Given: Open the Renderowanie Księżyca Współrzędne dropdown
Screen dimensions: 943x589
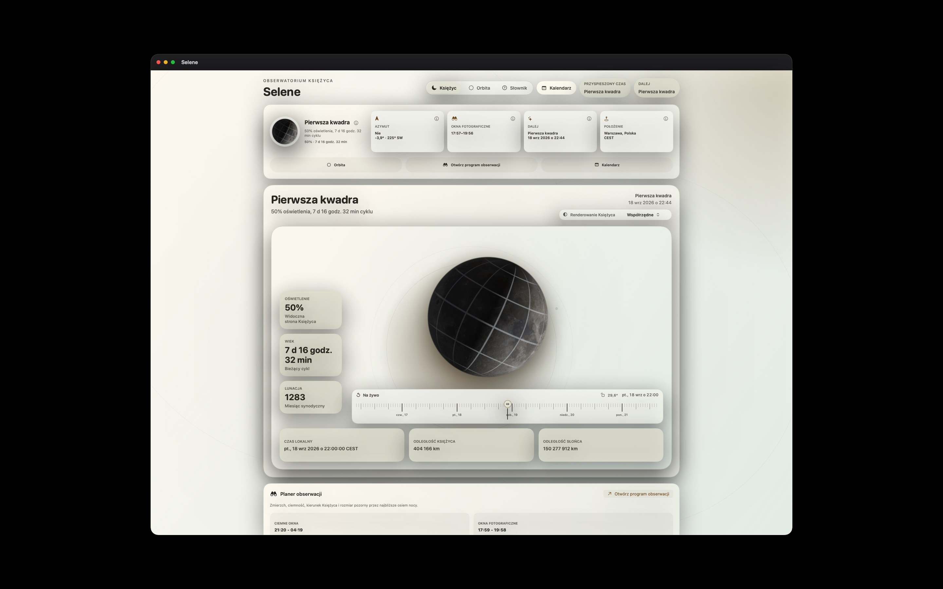Looking at the screenshot, I should pyautogui.click(x=643, y=215).
